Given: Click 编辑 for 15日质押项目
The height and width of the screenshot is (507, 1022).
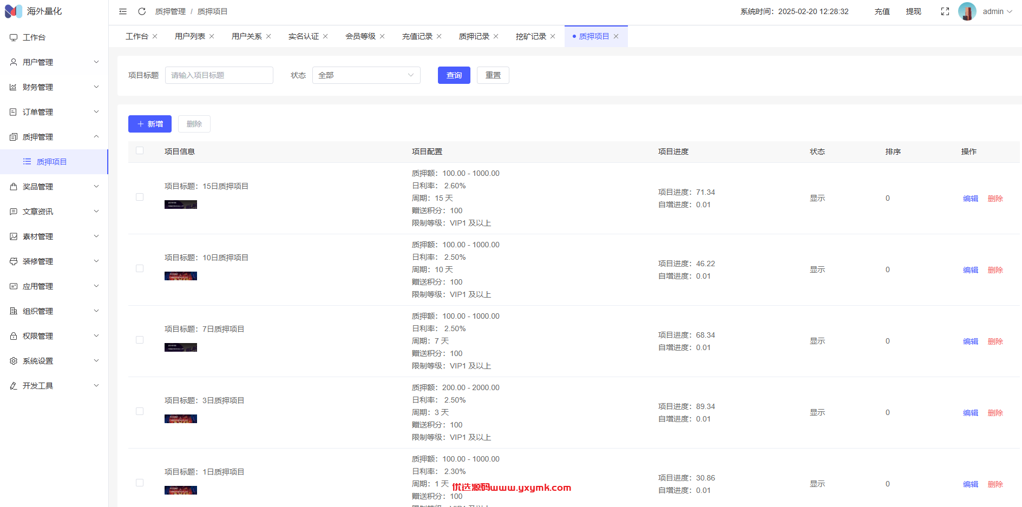Looking at the screenshot, I should pyautogui.click(x=971, y=199).
